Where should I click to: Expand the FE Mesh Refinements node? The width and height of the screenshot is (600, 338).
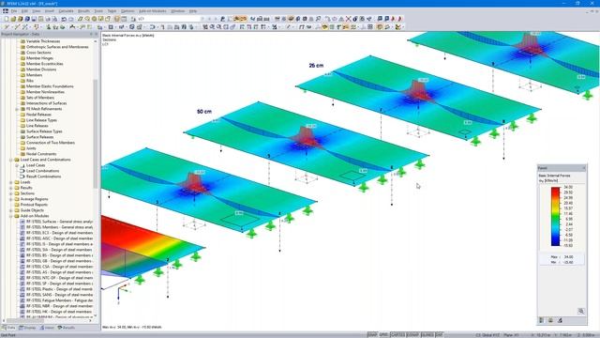(17, 109)
